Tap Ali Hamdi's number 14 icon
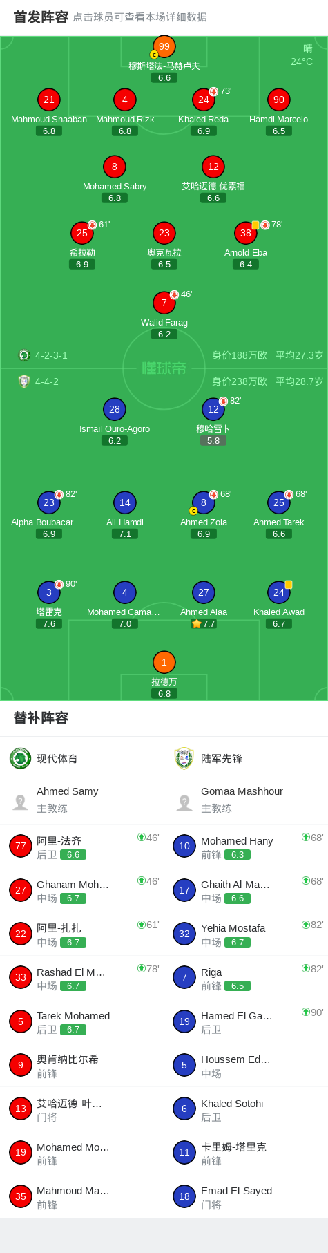 point(125,502)
